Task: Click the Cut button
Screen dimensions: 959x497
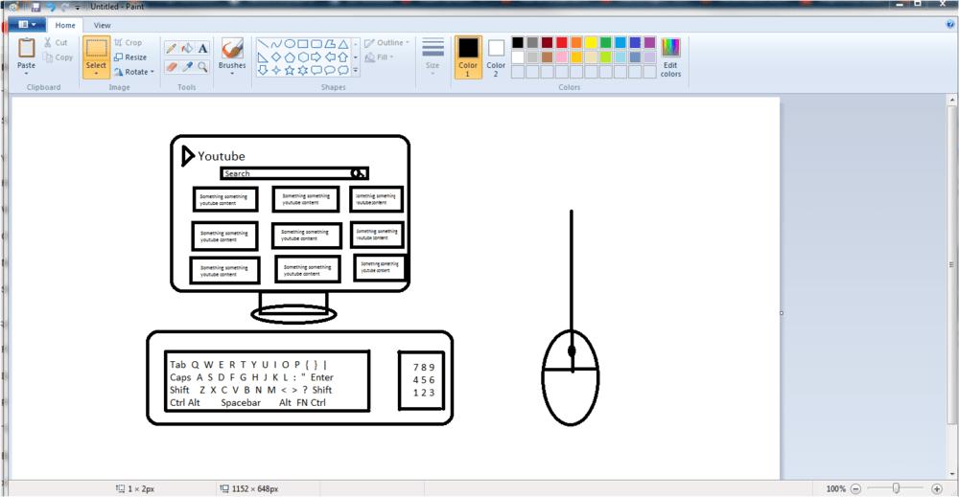Action: [56, 43]
